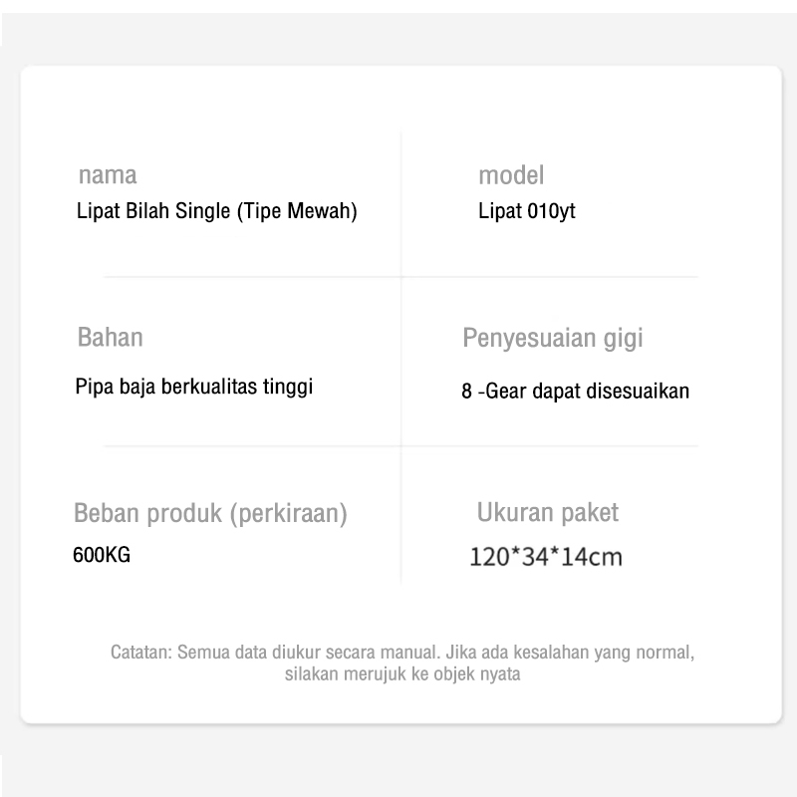This screenshot has height=797, width=797.
Task: Select the "120*34*14cm" package size
Action: pyautogui.click(x=546, y=556)
